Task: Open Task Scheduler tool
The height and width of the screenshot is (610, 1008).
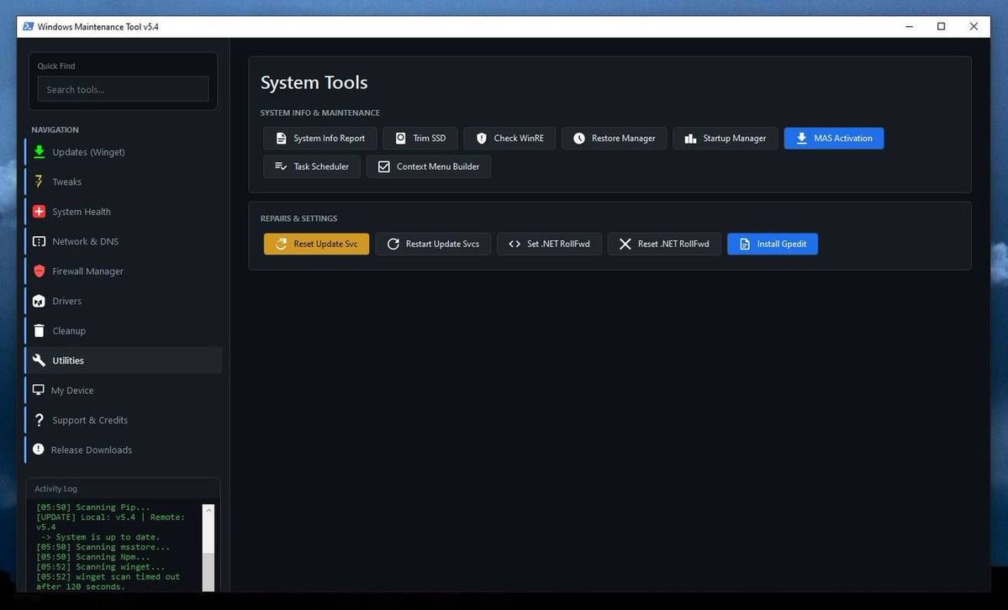Action: [312, 166]
